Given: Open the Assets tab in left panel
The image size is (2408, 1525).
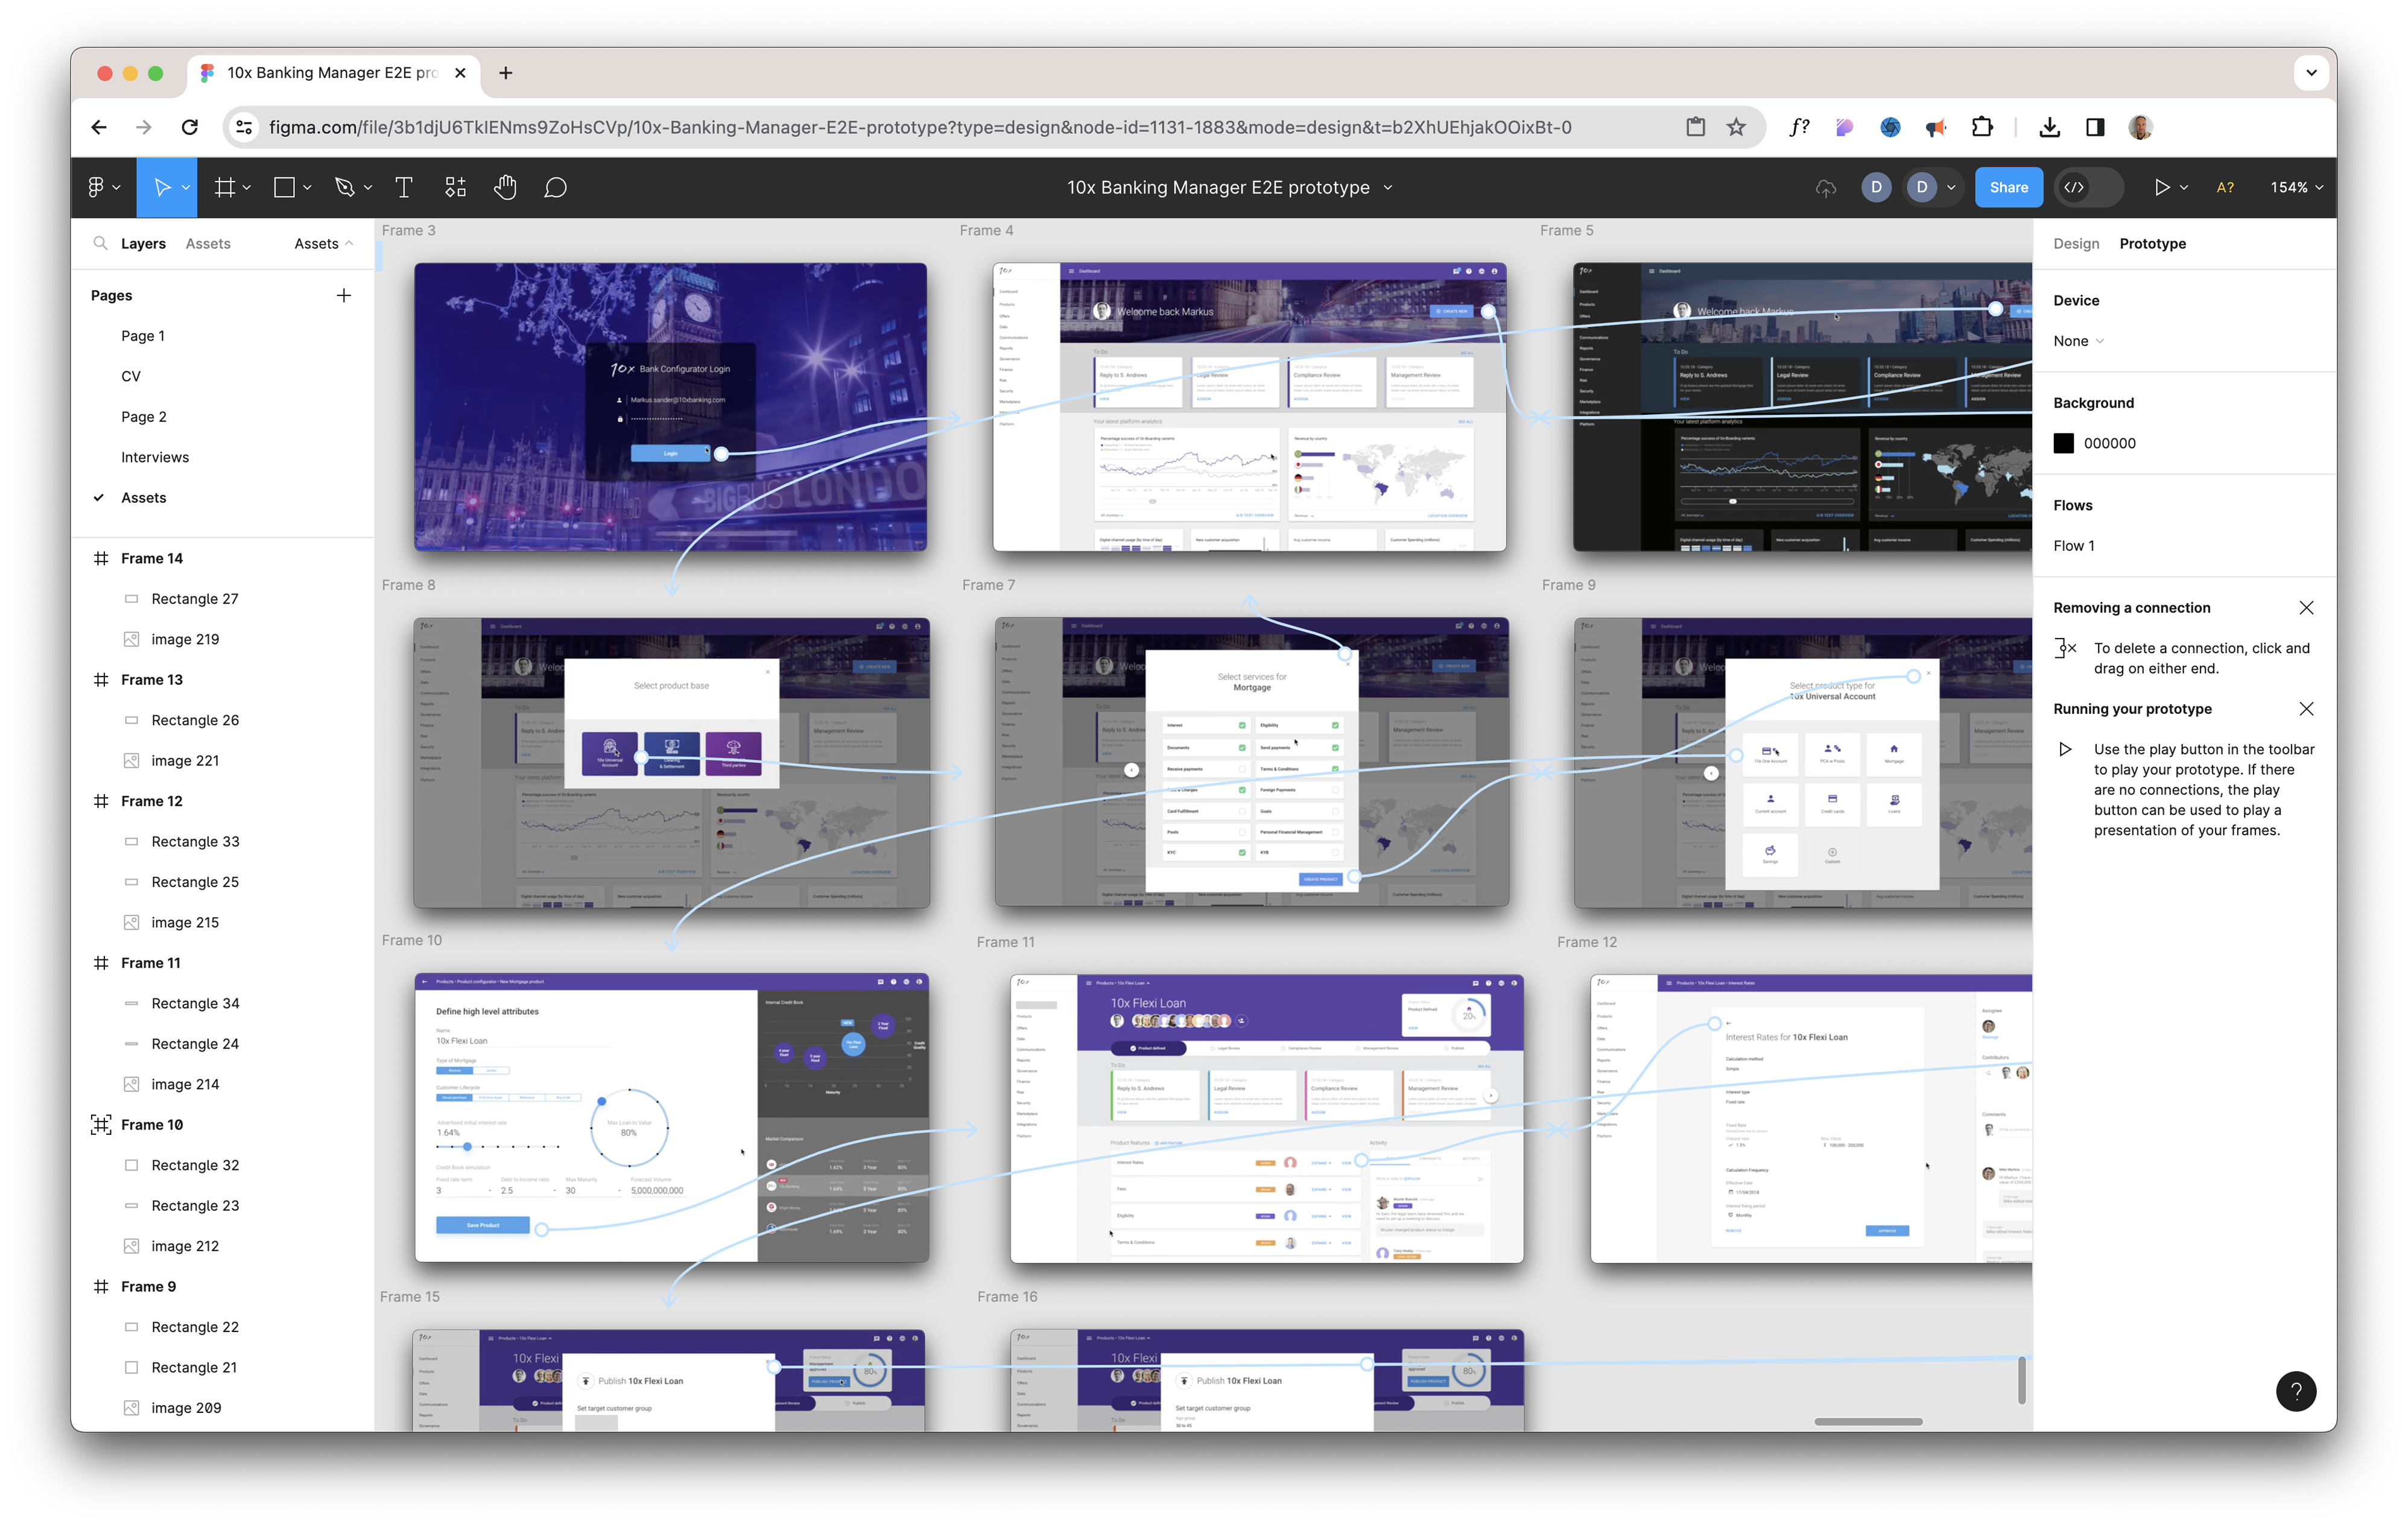Looking at the screenshot, I should click(x=207, y=243).
